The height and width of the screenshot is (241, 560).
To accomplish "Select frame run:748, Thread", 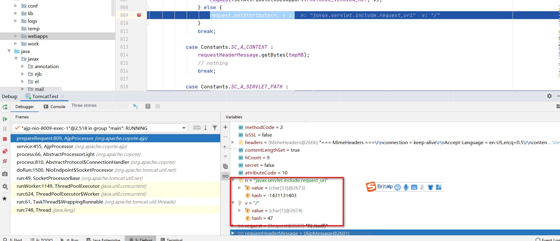I will tap(115, 210).
